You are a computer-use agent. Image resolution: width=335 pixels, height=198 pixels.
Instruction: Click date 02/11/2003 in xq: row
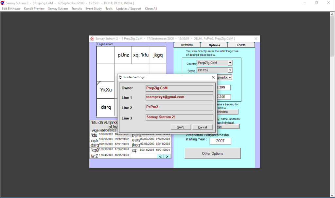(147, 150)
